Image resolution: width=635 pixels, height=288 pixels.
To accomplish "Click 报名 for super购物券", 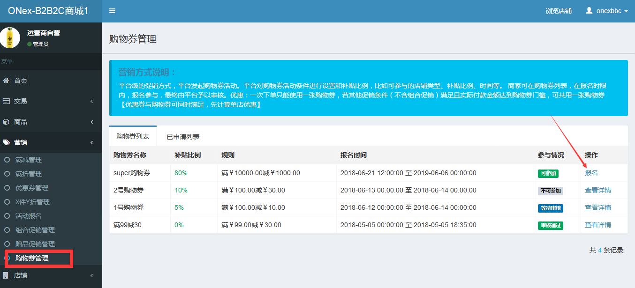I will [x=591, y=173].
